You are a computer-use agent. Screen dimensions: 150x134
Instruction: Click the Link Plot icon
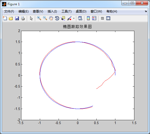80,18
